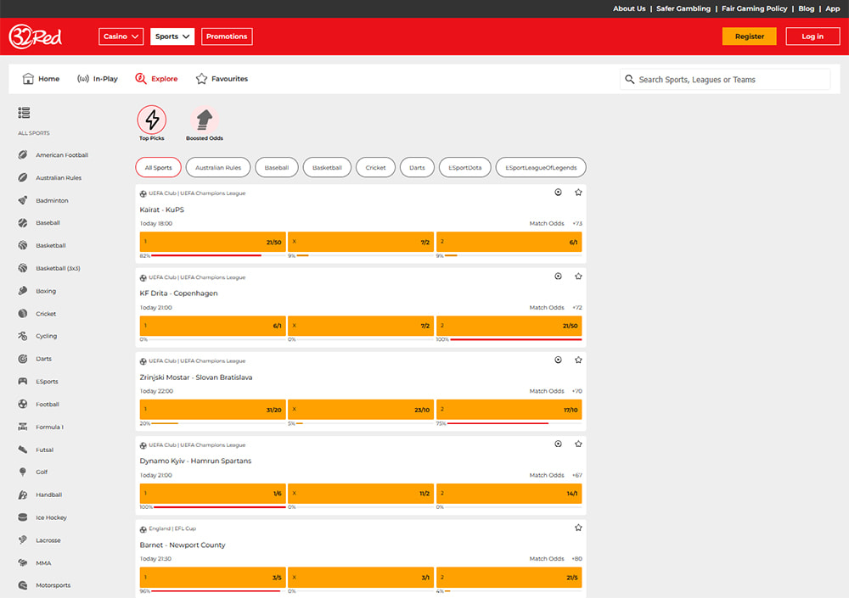849x598 pixels.
Task: Bet on Copenhagen to win at 21/50
Action: point(509,326)
